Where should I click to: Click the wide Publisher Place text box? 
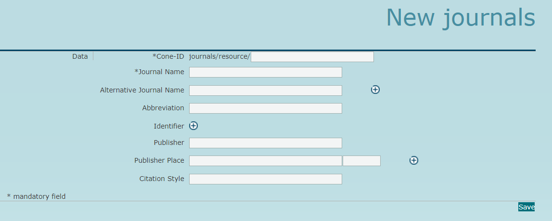pos(265,161)
